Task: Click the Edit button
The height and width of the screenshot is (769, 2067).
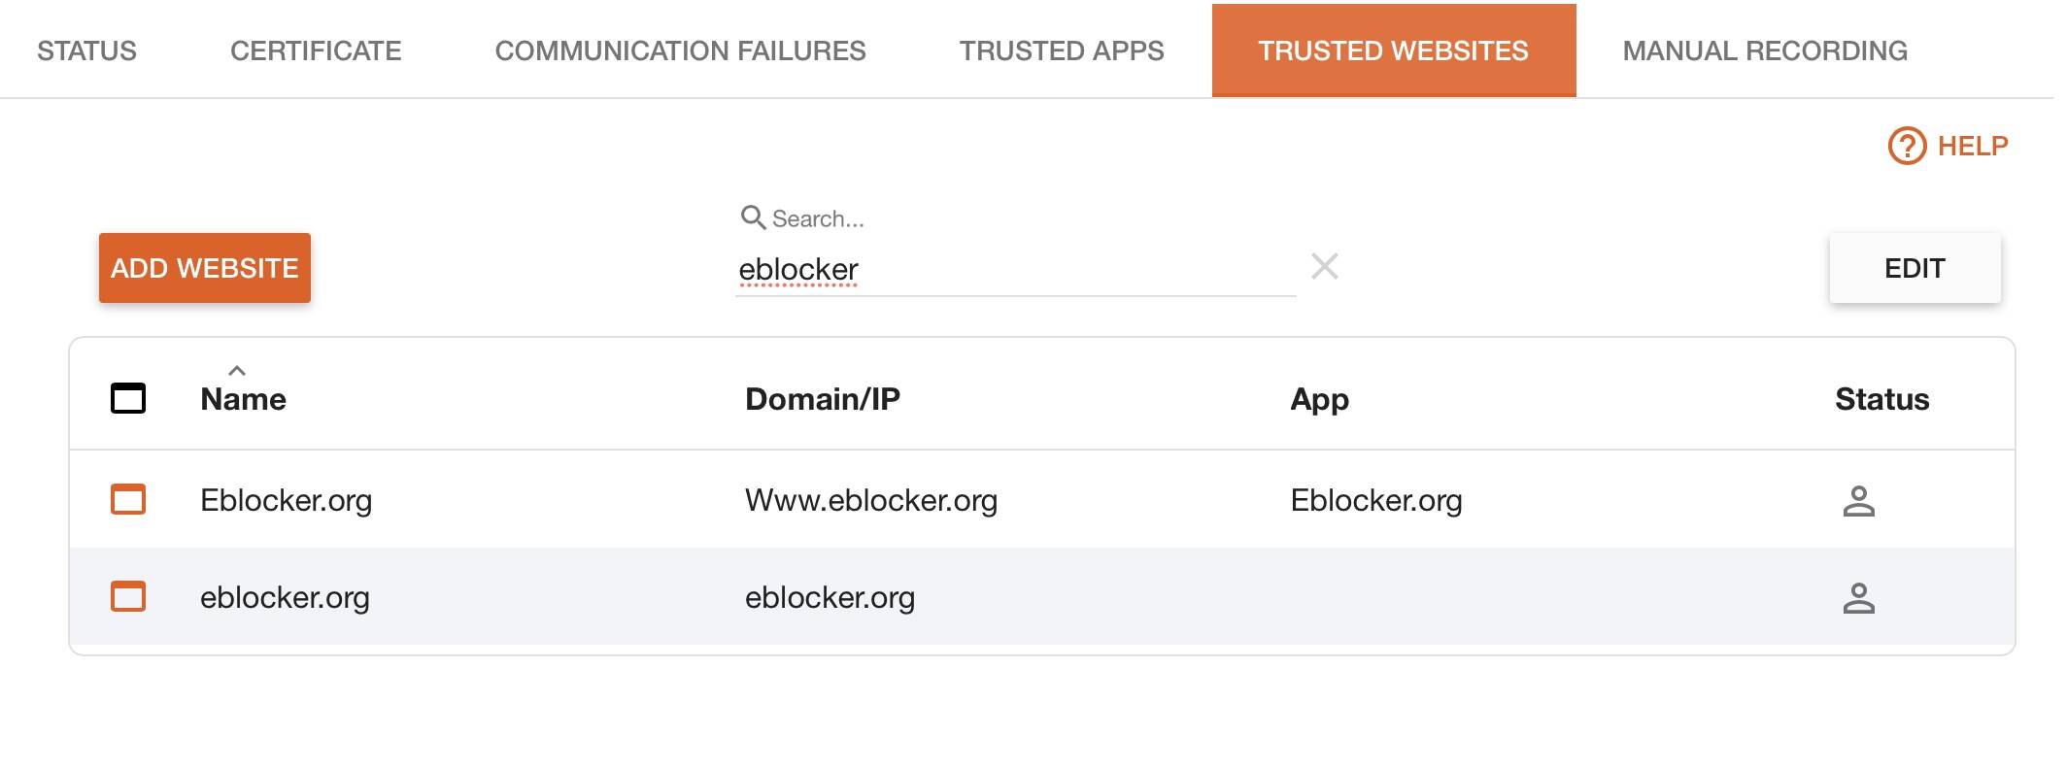Action: [x=1915, y=268]
